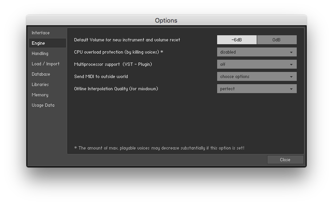Screen dimensions: 333x205
Task: Open the Usage Data tab
Action: point(43,105)
